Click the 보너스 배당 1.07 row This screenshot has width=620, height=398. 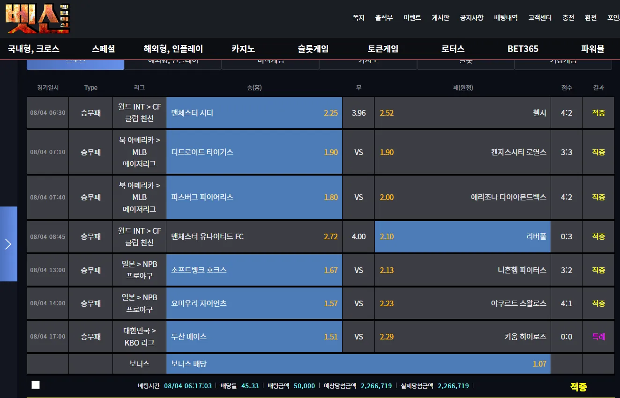pyautogui.click(x=359, y=364)
